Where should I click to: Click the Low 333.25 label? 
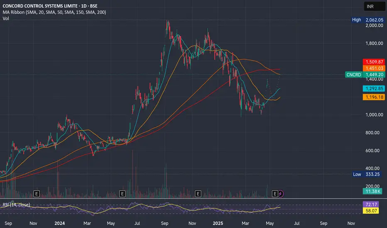[x=366, y=174]
